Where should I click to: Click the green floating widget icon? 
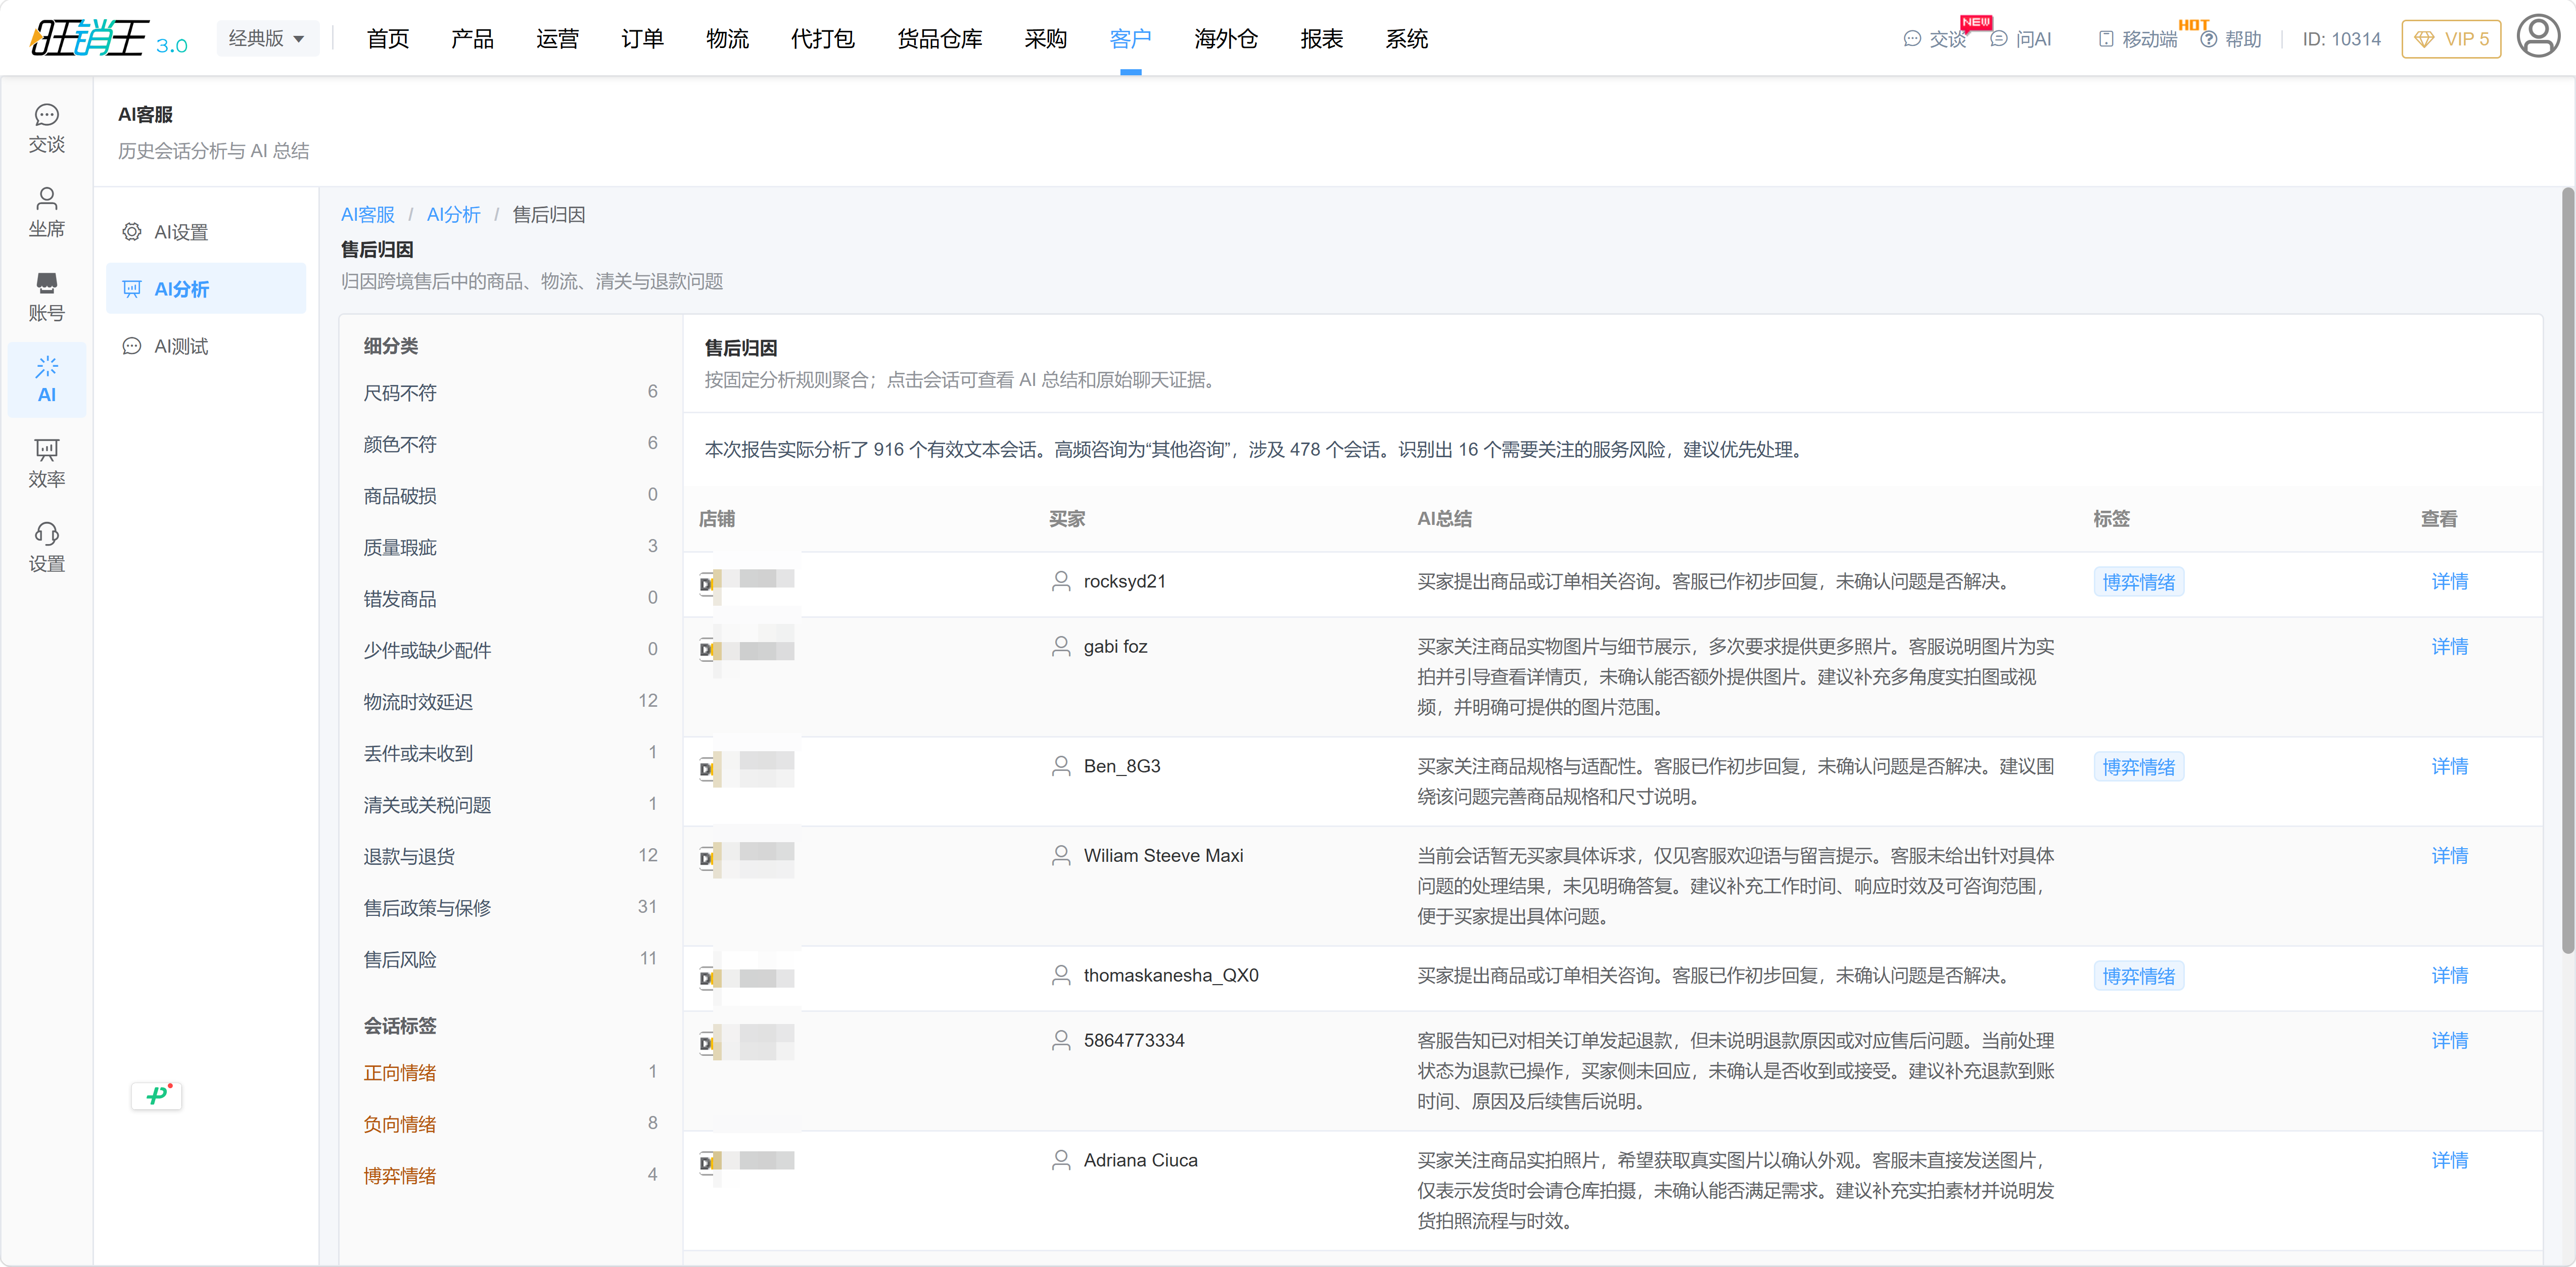click(157, 1095)
